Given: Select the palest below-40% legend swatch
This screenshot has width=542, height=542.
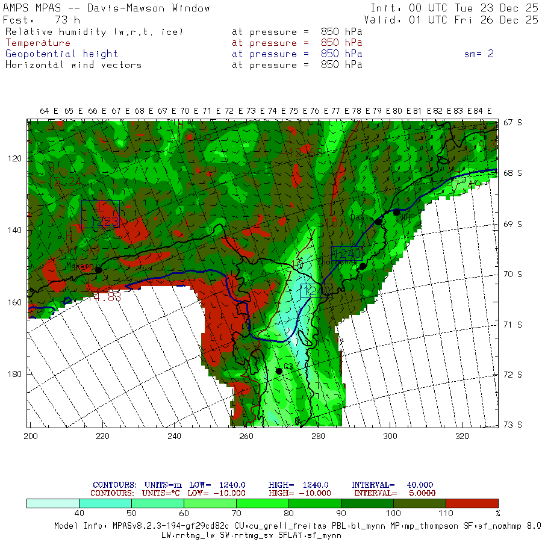Looking at the screenshot, I should click(x=53, y=503).
